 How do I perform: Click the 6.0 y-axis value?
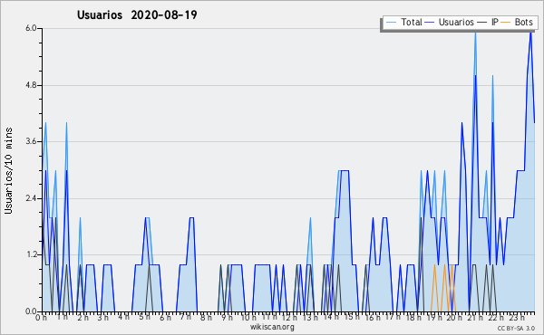click(31, 28)
